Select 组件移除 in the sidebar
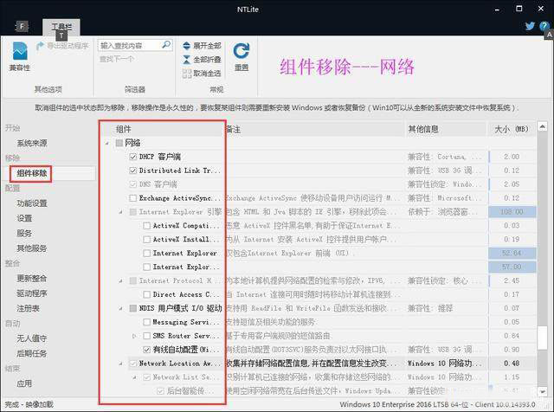 [x=32, y=173]
